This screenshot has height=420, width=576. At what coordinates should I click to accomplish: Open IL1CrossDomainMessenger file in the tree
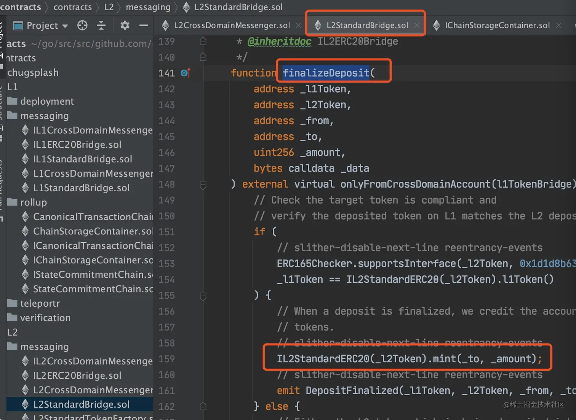point(87,130)
